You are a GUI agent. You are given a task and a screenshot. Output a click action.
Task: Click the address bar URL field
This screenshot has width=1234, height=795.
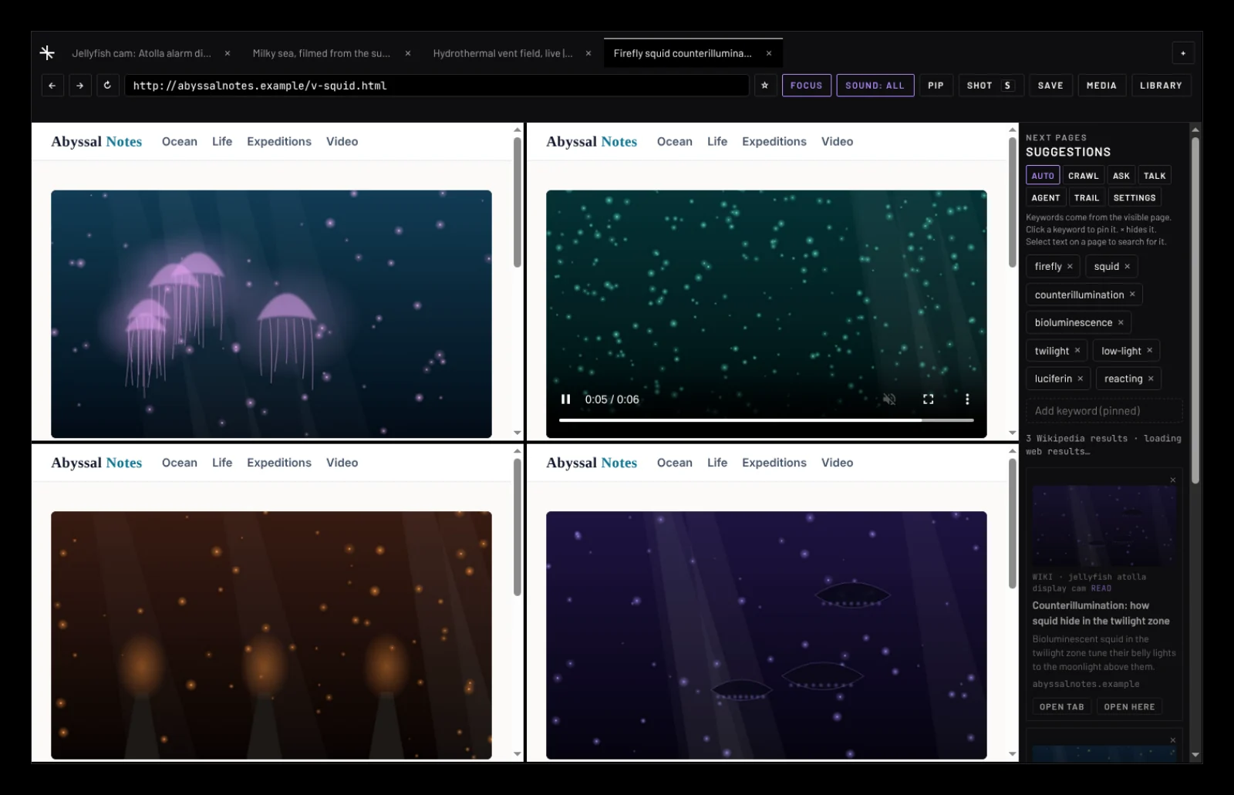(x=437, y=86)
